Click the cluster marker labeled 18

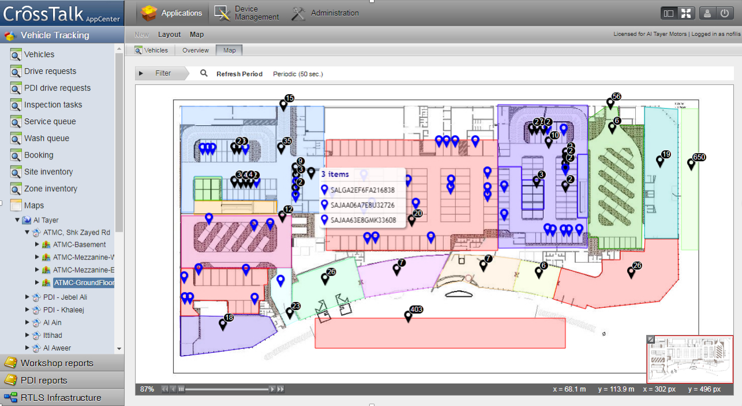[223, 324]
